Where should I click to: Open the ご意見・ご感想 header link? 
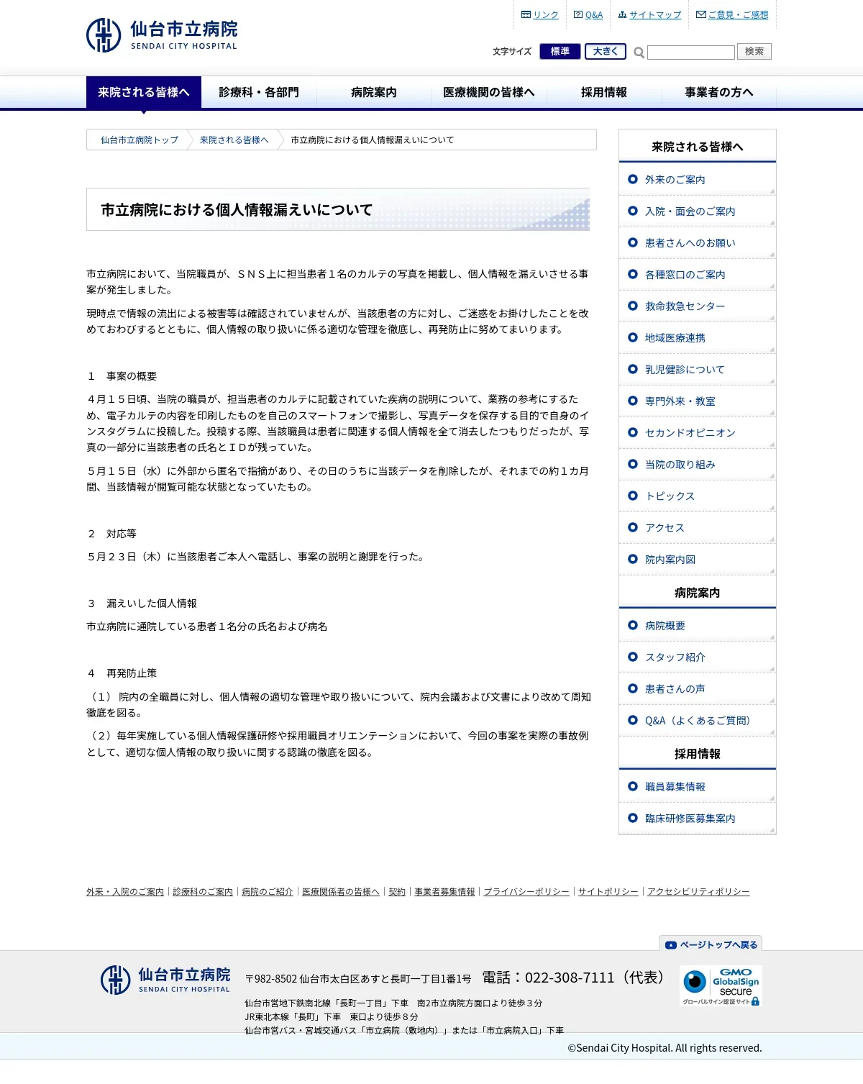point(738,15)
